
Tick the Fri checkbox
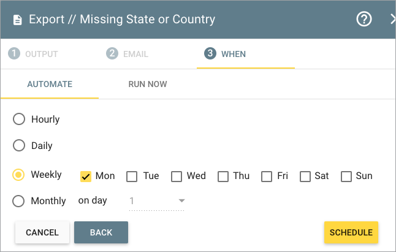[267, 177]
